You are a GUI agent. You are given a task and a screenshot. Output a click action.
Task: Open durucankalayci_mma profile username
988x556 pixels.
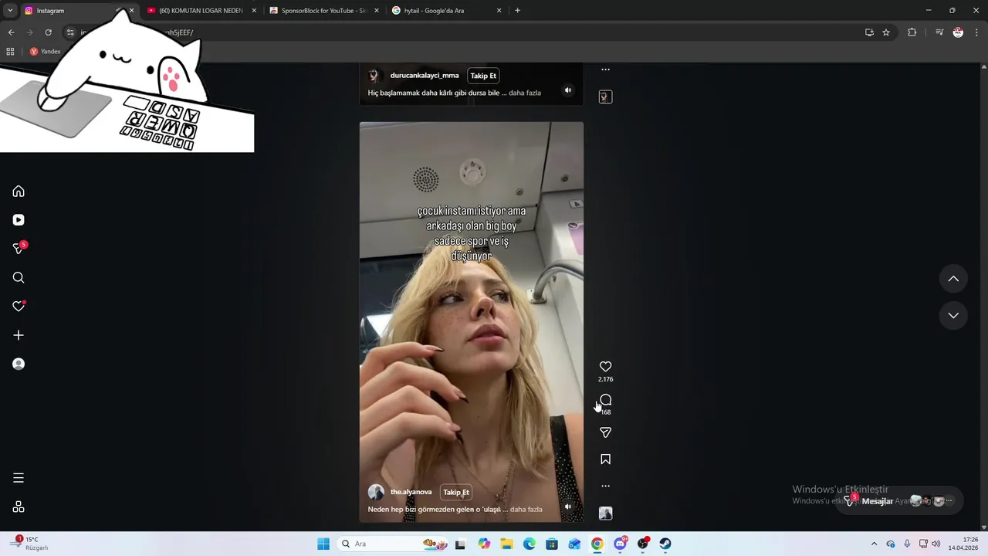tap(425, 76)
